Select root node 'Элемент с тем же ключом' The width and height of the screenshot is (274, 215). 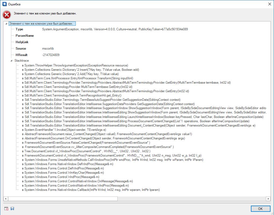pos(42,24)
